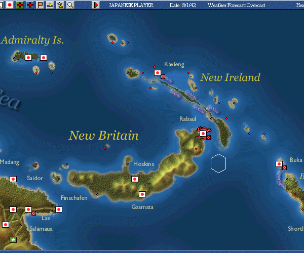This screenshot has height=253, width=304.
Task: Click the Weather Forecast: Overcast text
Action: coord(236,5)
